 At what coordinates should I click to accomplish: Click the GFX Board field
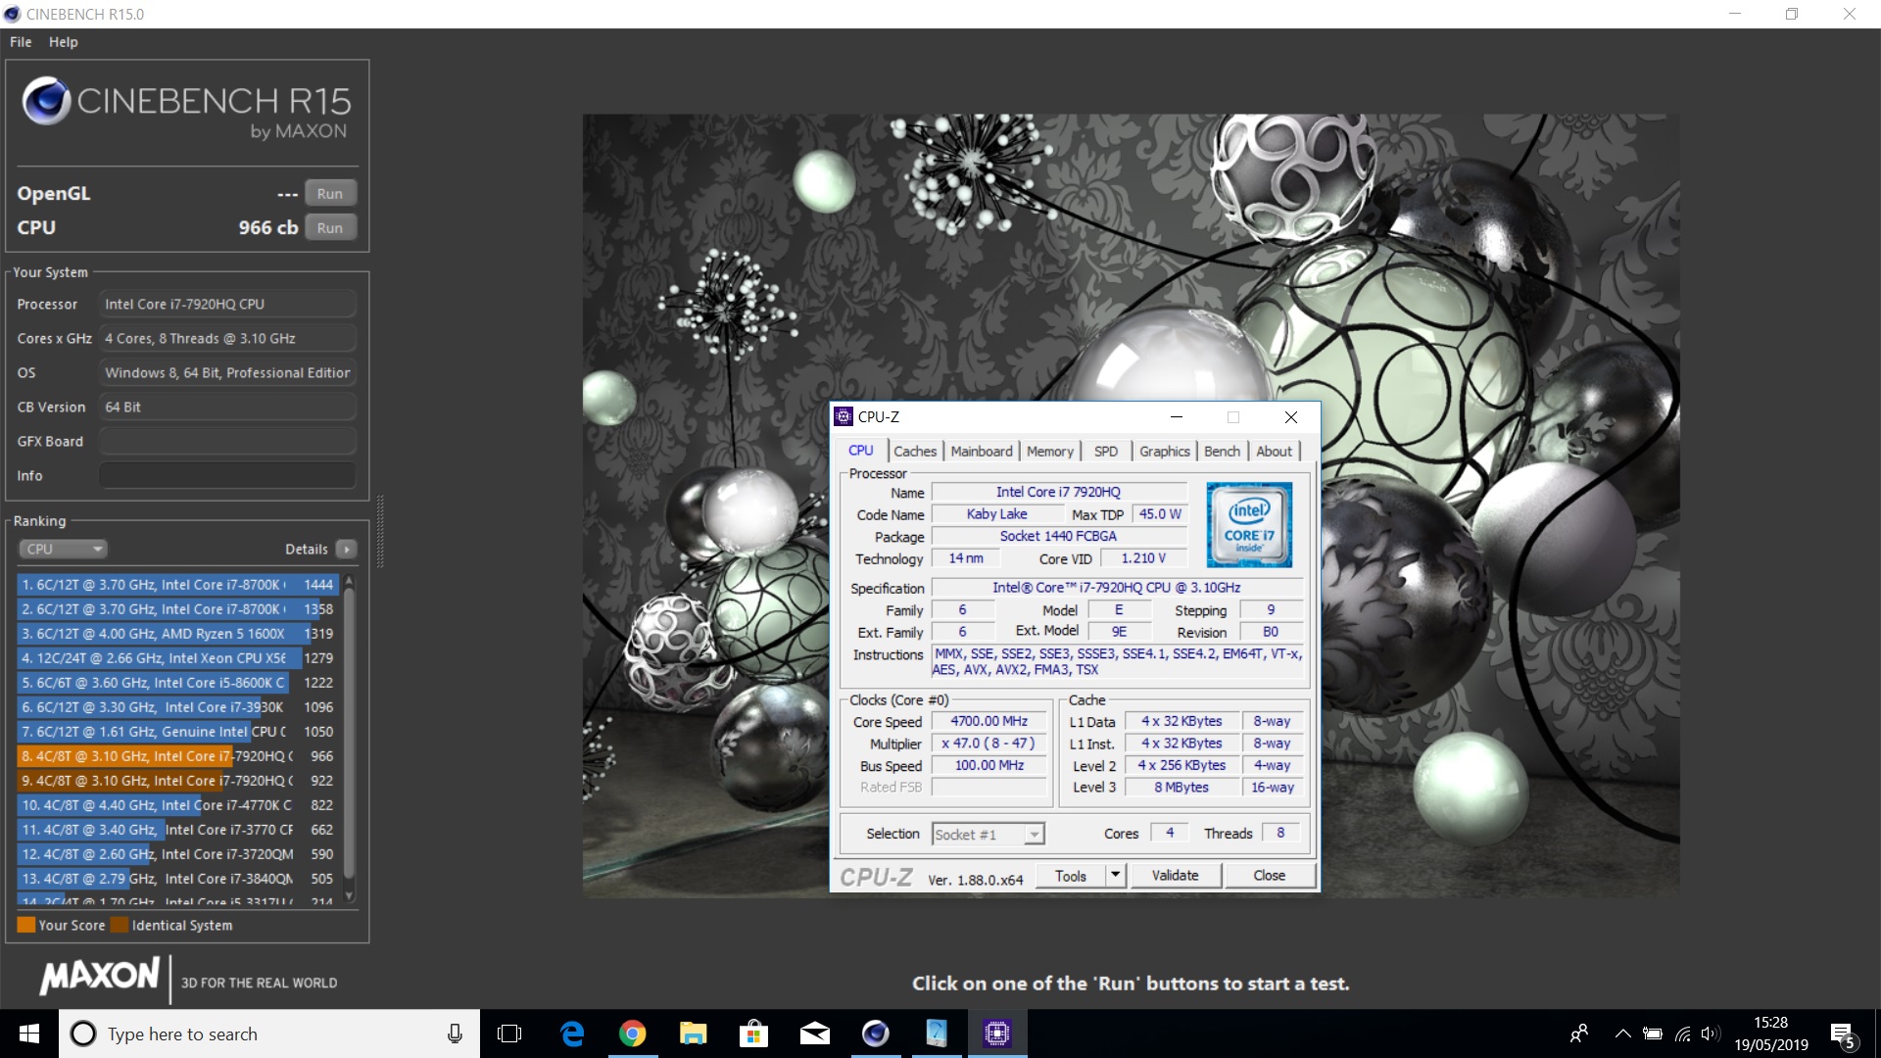(227, 442)
